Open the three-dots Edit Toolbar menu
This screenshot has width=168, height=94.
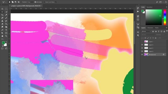click(2, 39)
